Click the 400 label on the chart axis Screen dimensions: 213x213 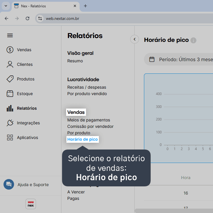[159, 94]
